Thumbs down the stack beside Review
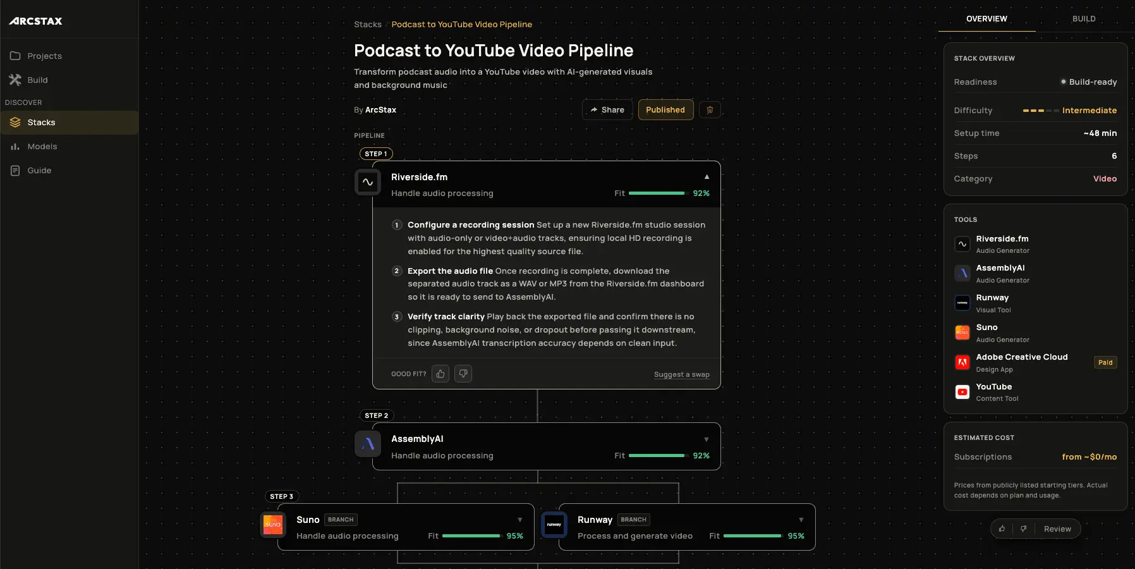Image resolution: width=1135 pixels, height=569 pixels. (1024, 529)
